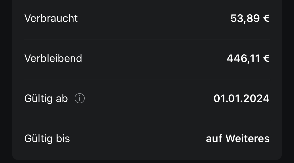The image size is (294, 163).
Task: Tap the Verbleibend label
Action: 53,58
